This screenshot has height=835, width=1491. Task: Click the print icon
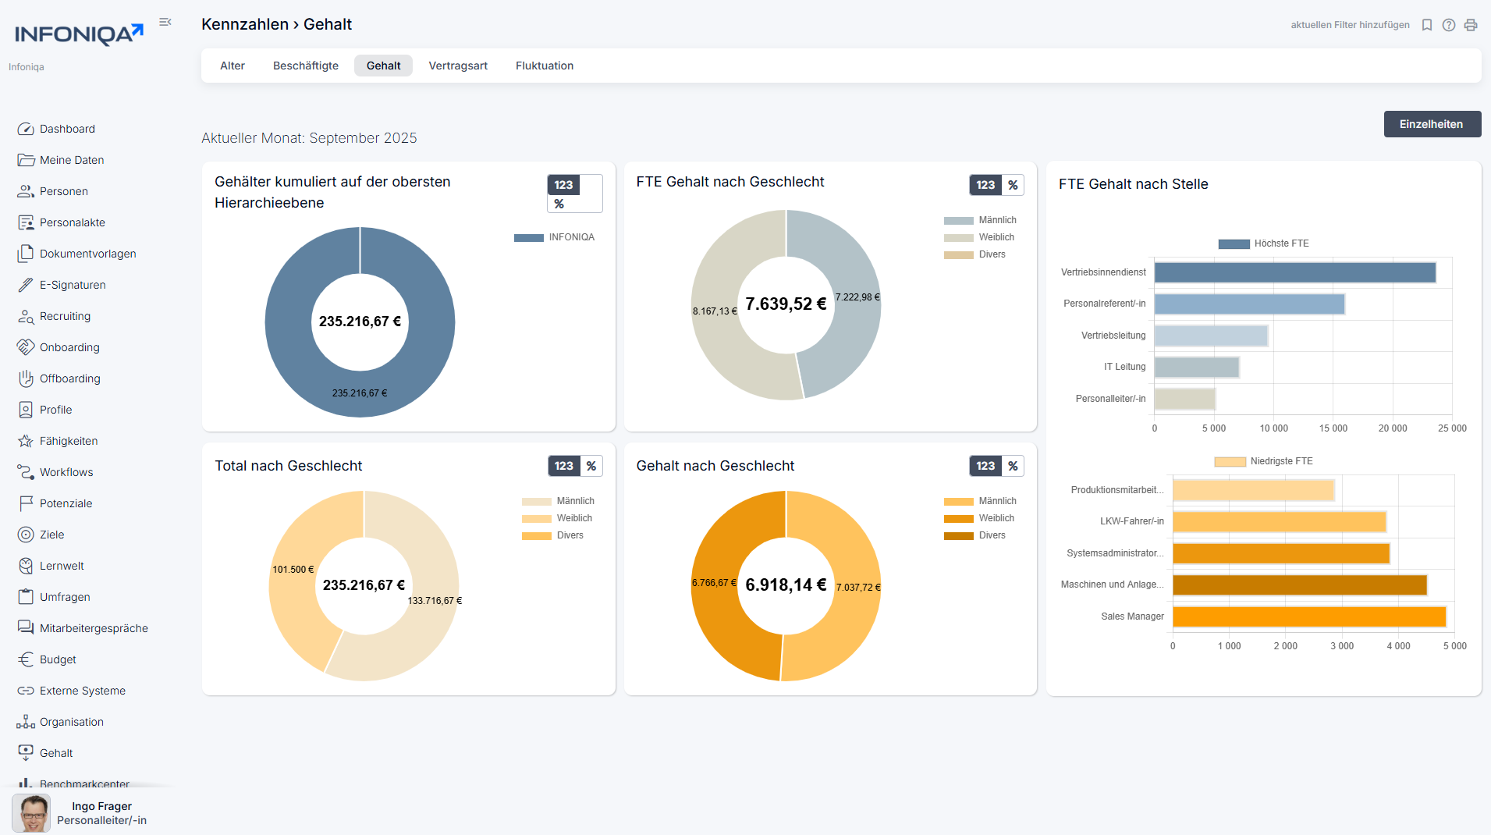[x=1471, y=25]
